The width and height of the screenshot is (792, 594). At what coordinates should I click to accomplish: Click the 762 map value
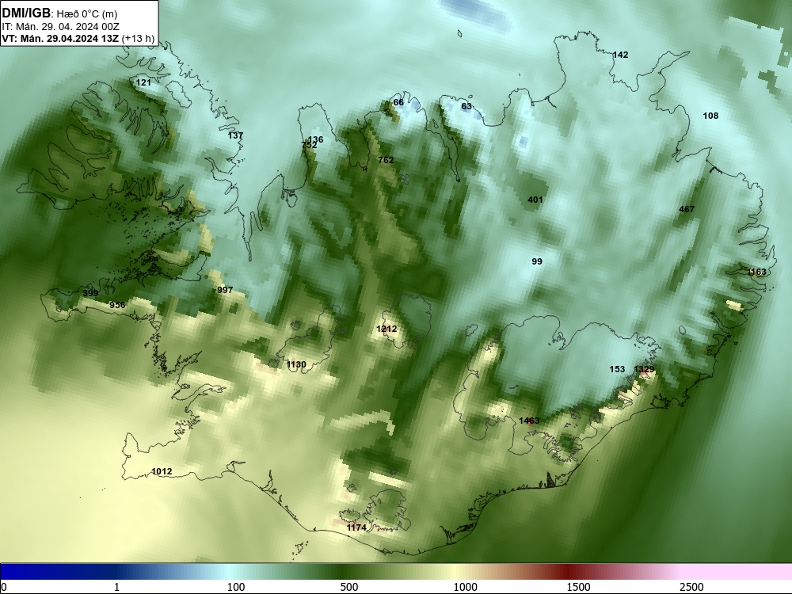click(386, 160)
